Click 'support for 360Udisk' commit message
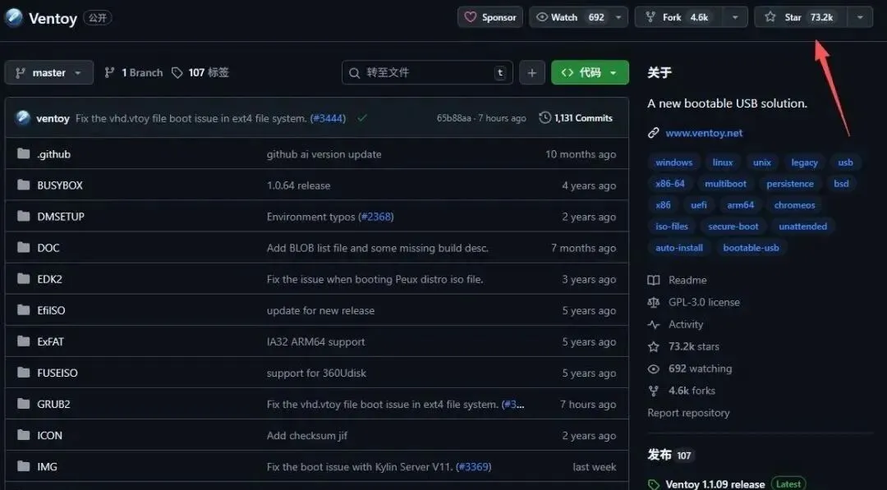The image size is (887, 490). [x=317, y=373]
